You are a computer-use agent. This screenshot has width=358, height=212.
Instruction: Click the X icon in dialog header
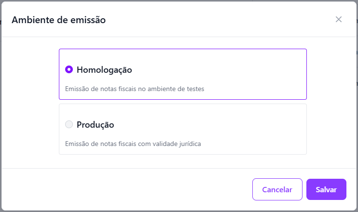pos(339,19)
